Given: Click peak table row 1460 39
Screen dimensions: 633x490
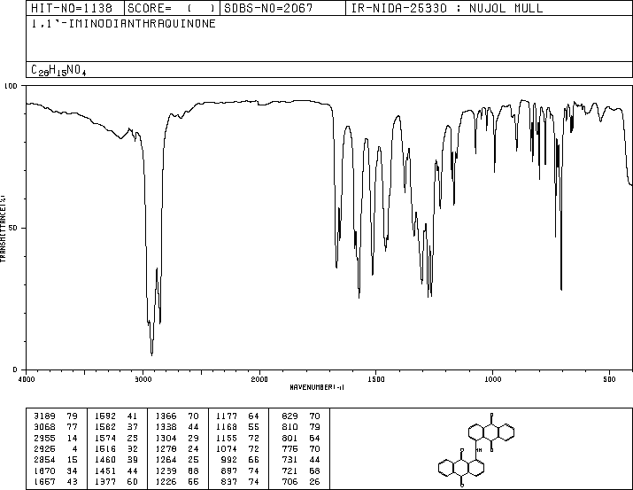Looking at the screenshot, I should 116,460.
